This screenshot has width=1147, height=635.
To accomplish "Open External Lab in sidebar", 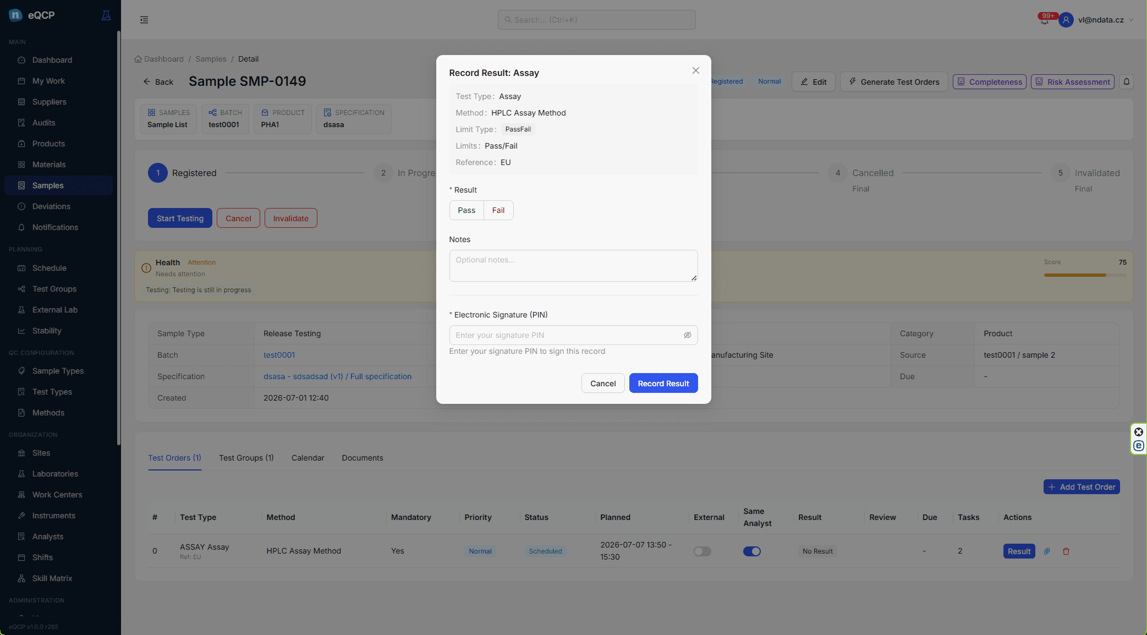I will click(x=55, y=310).
